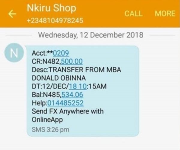Tap the back arrow icon
The image size is (180, 150).
point(12,14)
